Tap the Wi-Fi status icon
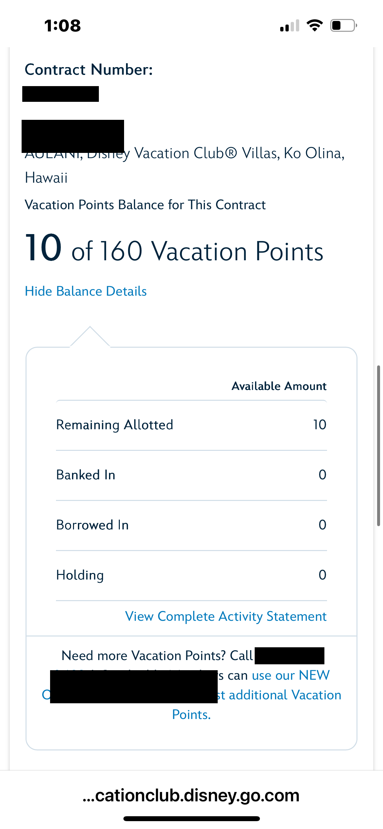Screen dimensions: 383x829 (315, 26)
